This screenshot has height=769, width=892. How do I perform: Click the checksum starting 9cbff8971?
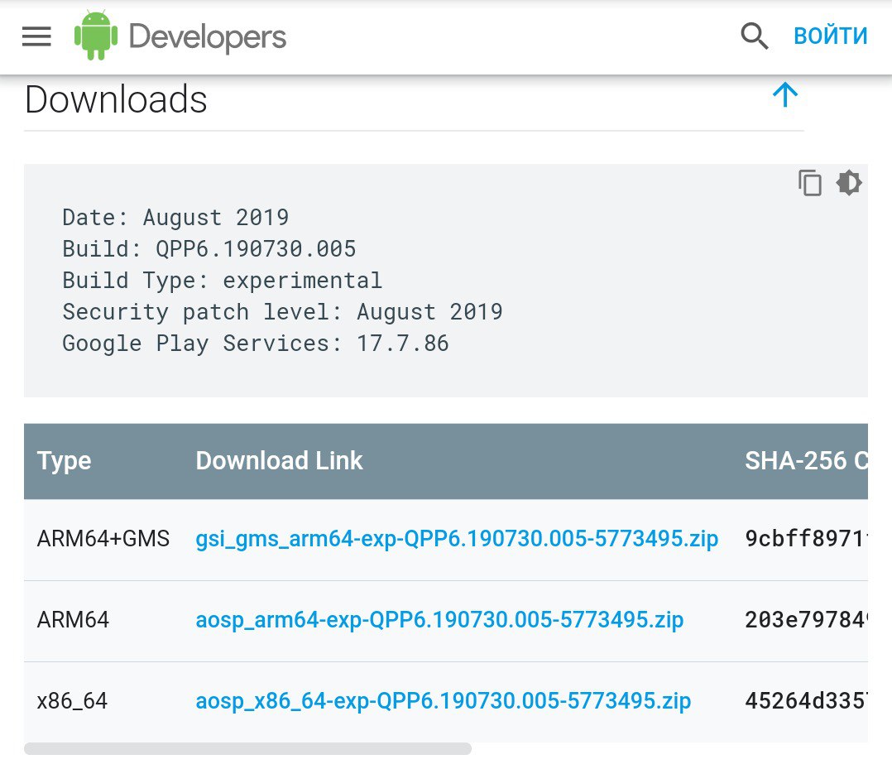[806, 539]
